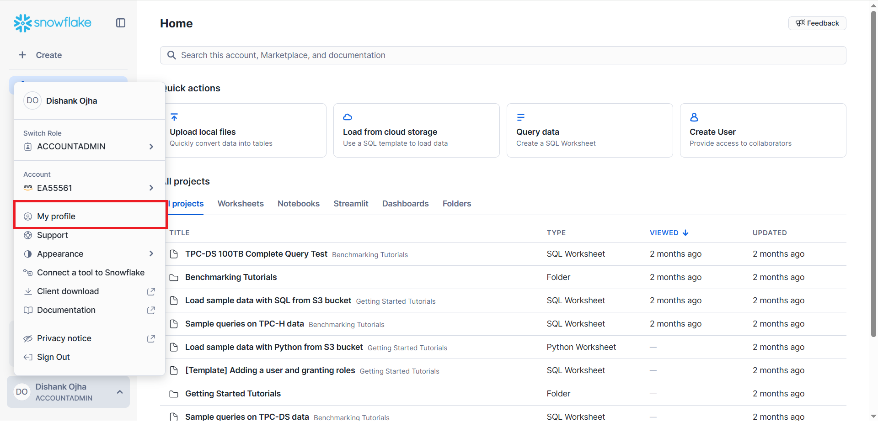
Task: Select Sign Out menu entry
Action: click(90, 357)
